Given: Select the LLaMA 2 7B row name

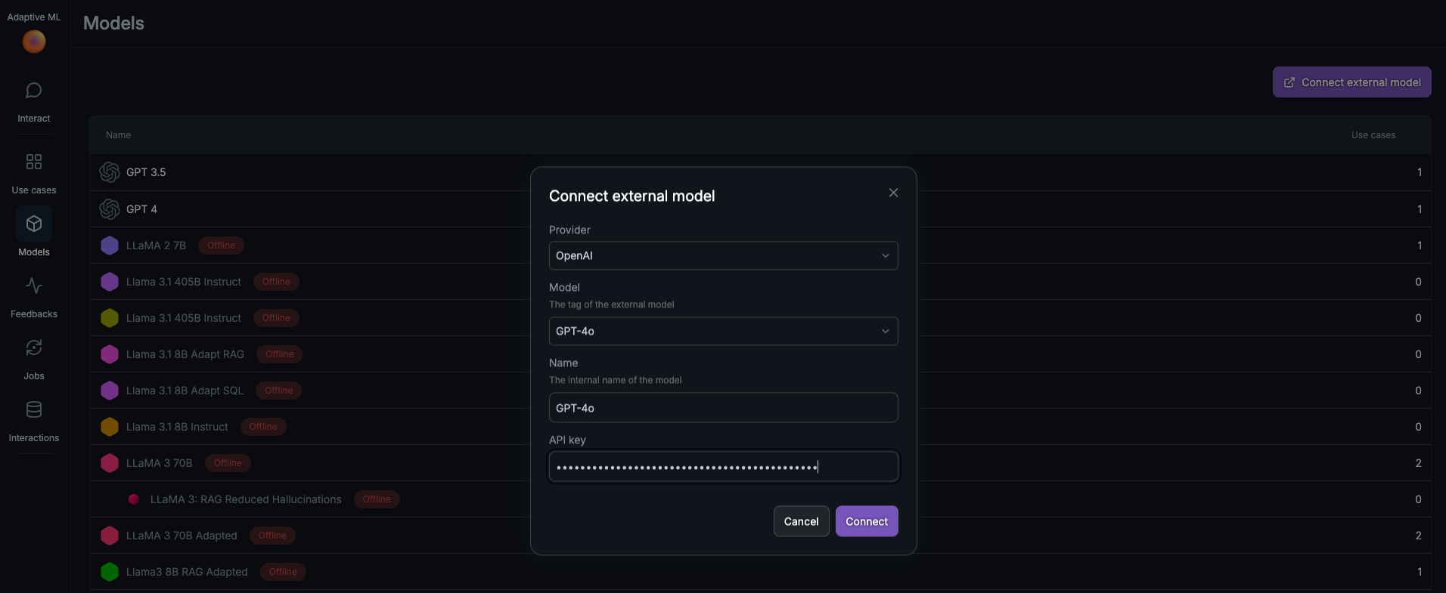Looking at the screenshot, I should [156, 246].
